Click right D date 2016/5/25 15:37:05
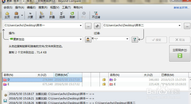 (173, 80)
